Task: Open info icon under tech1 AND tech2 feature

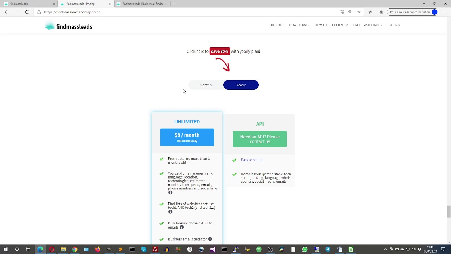Action: click(x=170, y=212)
